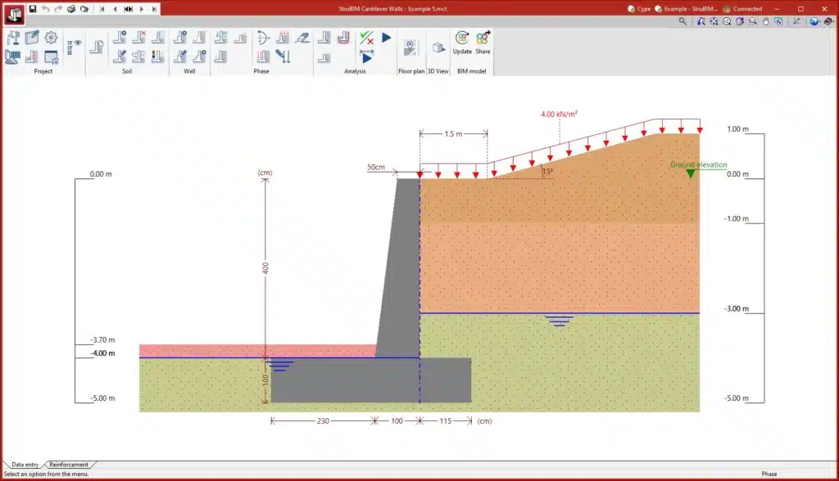Image resolution: width=839 pixels, height=481 pixels.
Task: Select the eraser icon in the Phase group
Action: pyautogui.click(x=303, y=38)
